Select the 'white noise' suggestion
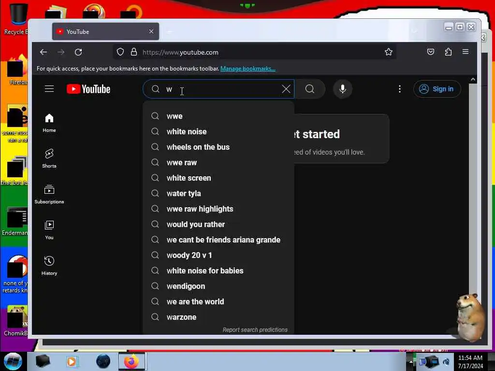This screenshot has height=371, width=495. click(x=218, y=131)
